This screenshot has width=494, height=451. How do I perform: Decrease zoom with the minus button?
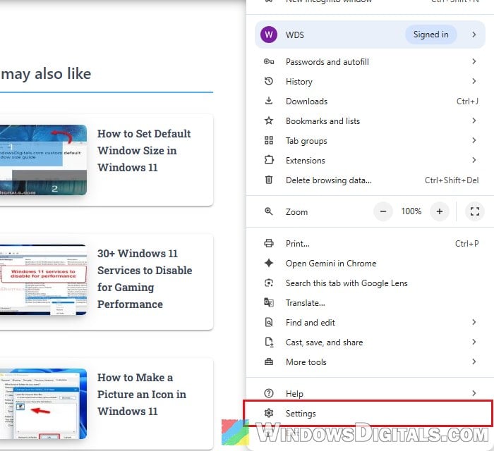[383, 211]
